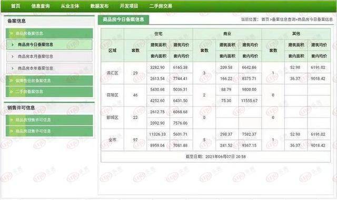
Task: Click the 商业 column group header
Action: 227,34
